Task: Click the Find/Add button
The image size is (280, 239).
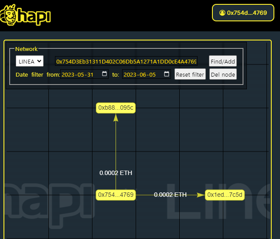Action: point(223,61)
